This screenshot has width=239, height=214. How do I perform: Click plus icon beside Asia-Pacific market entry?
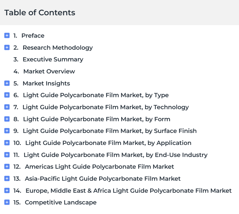(x=7, y=179)
